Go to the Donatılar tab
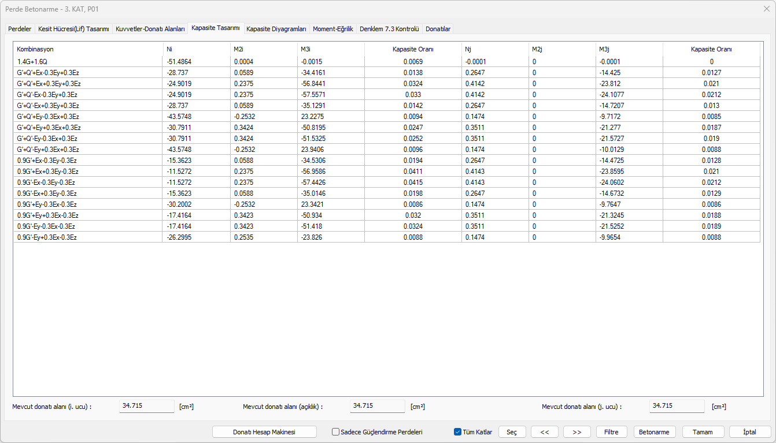 (438, 28)
